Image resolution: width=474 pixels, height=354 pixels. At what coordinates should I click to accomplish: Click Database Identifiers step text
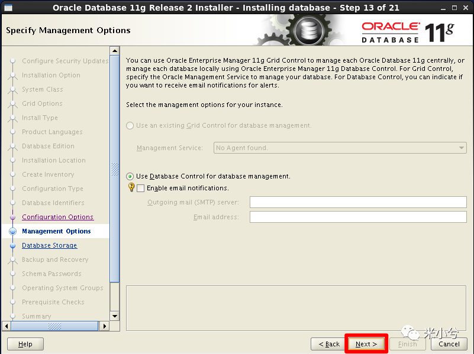[x=53, y=203]
